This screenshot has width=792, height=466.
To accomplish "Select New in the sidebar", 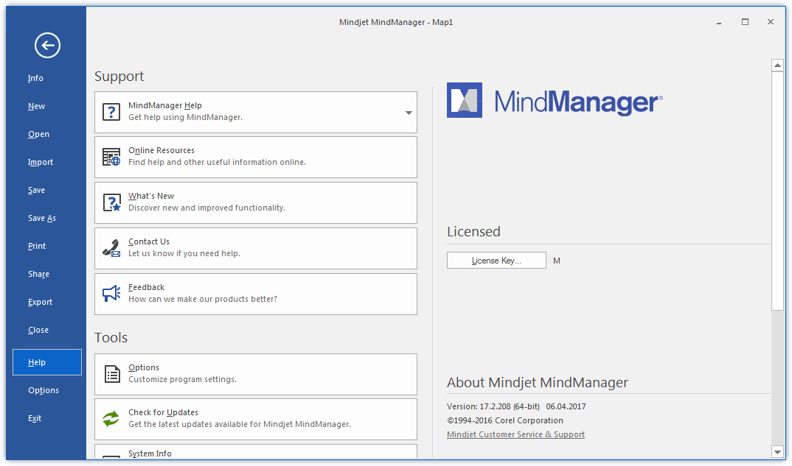I will [x=36, y=107].
